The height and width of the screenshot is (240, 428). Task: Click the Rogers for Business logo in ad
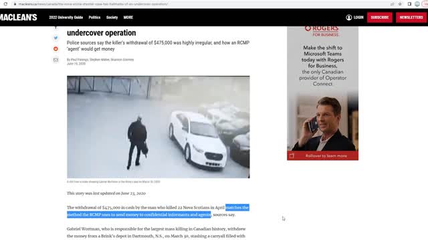pyautogui.click(x=322, y=31)
